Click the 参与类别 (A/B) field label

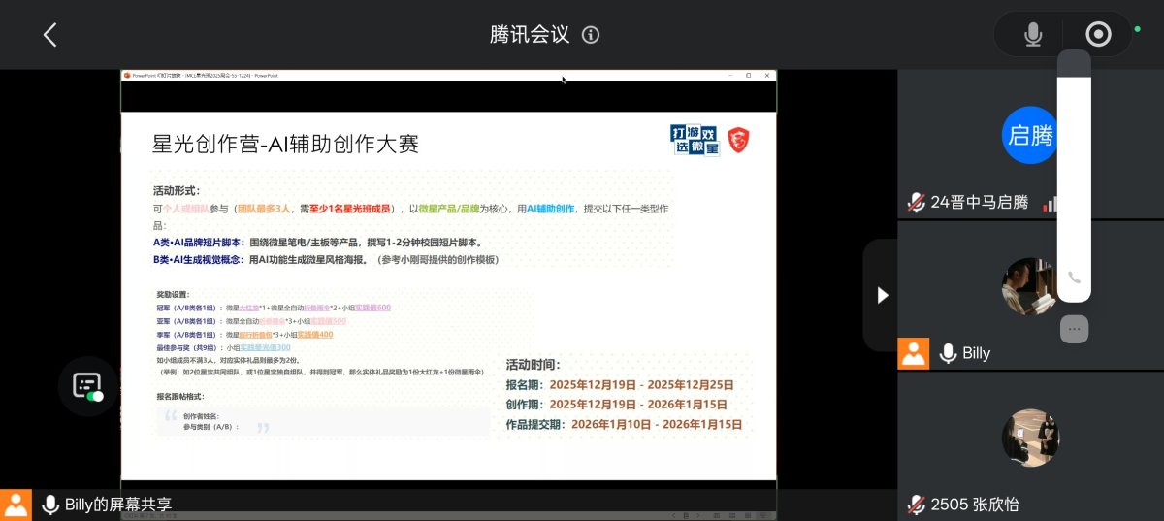[211, 427]
